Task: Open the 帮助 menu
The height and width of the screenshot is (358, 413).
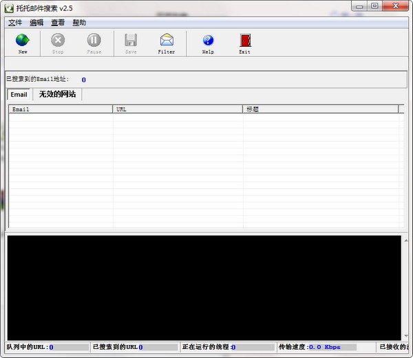Action: (x=79, y=23)
